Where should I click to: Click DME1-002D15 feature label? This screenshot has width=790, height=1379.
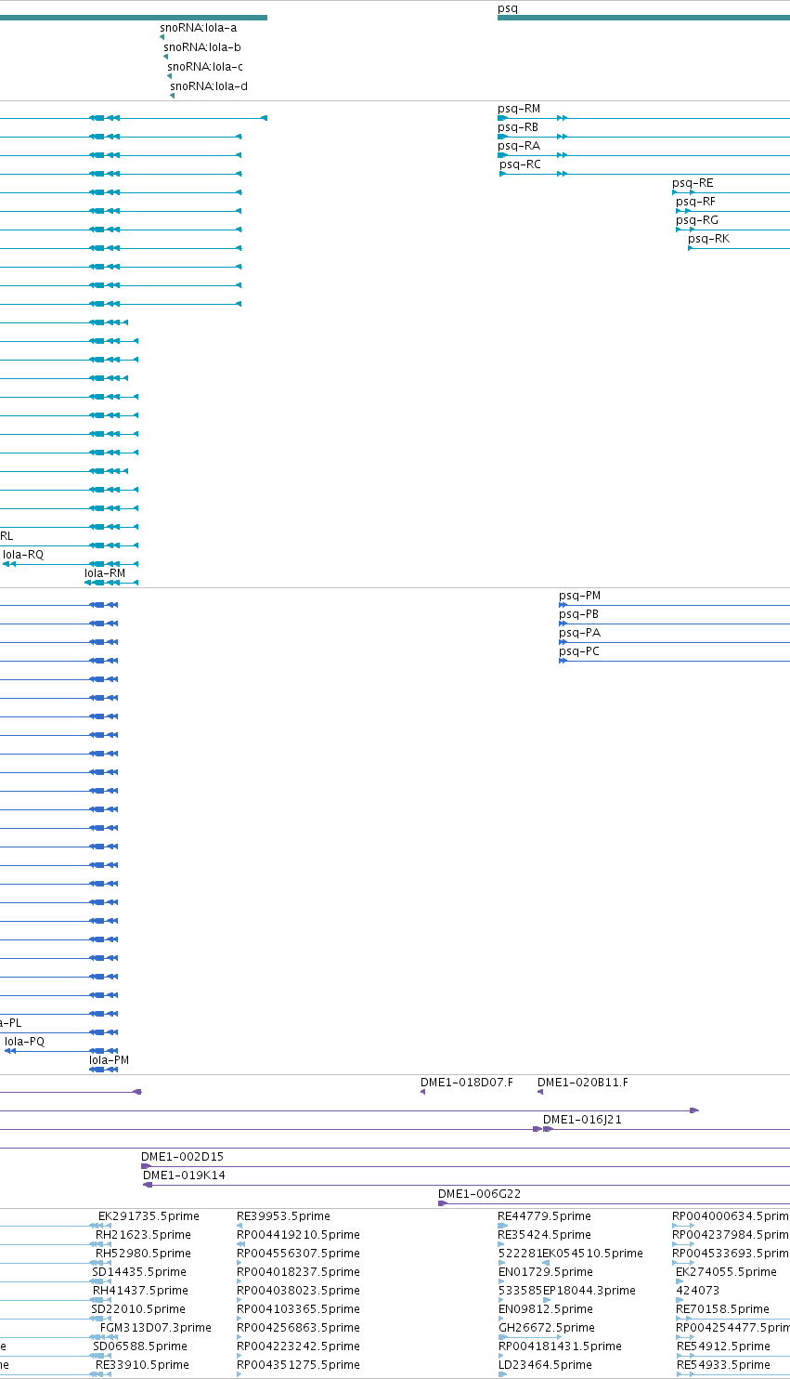pyautogui.click(x=182, y=1157)
